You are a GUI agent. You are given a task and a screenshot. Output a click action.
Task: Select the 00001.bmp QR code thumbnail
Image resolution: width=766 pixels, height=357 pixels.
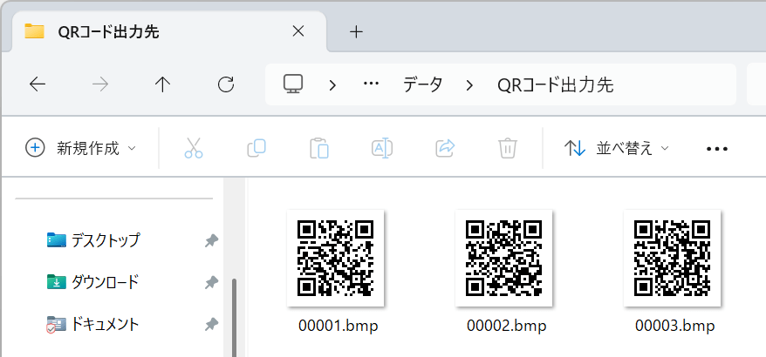(x=336, y=258)
